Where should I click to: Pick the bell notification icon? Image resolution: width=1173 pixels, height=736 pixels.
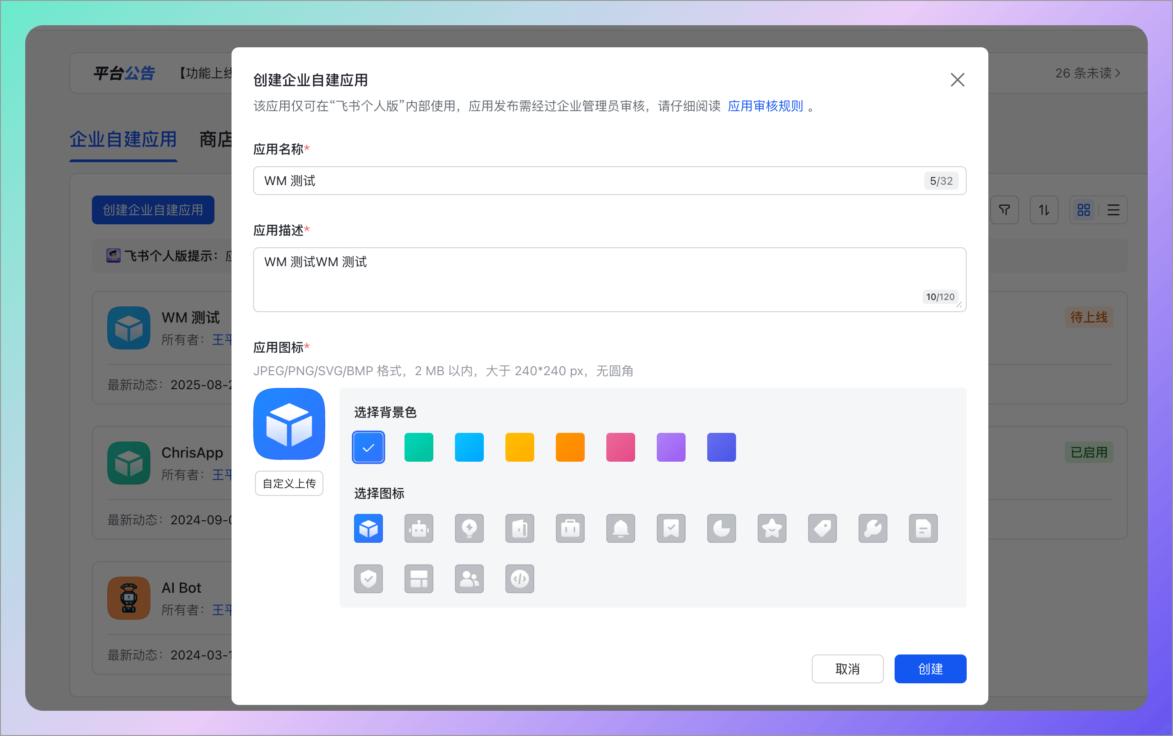tap(620, 528)
